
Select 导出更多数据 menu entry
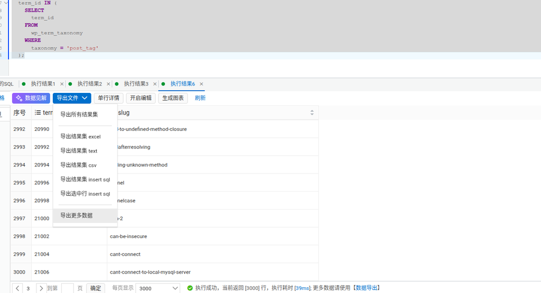pyautogui.click(x=85, y=215)
